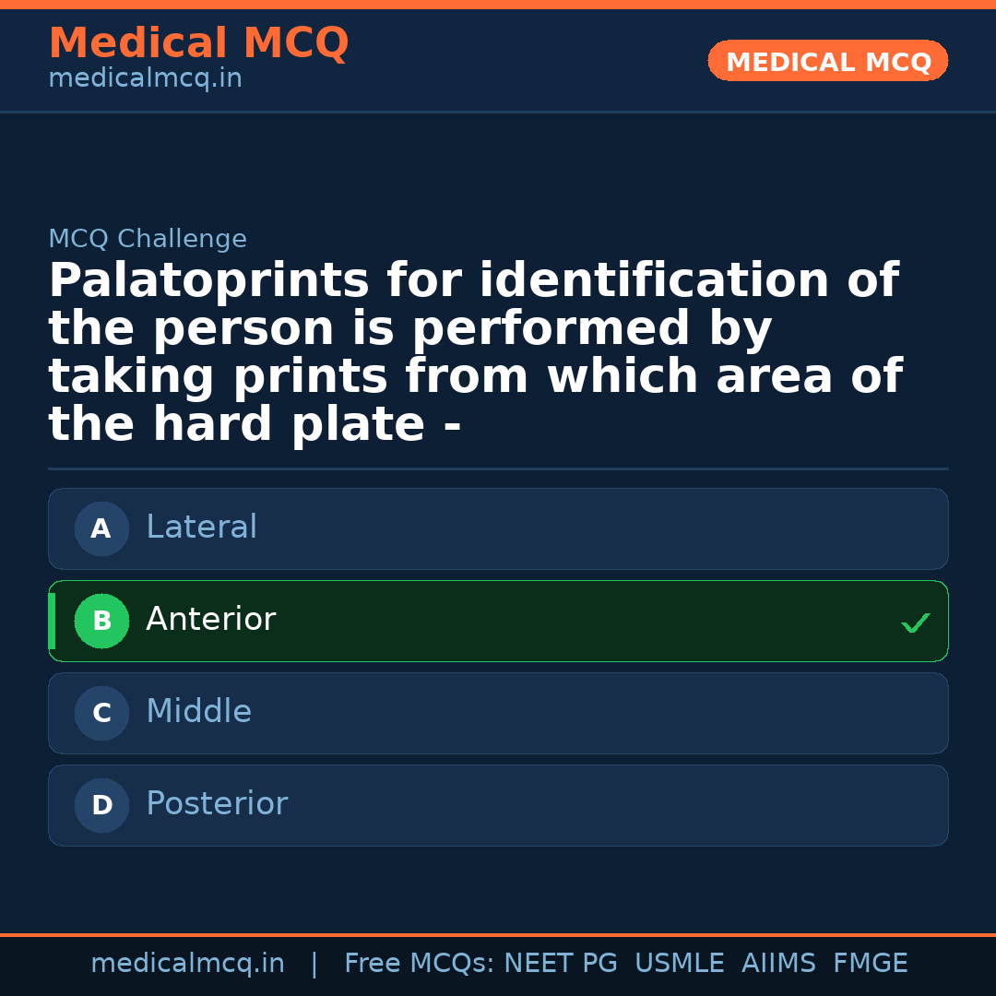Open the MCQ Challenge section label

[148, 238]
